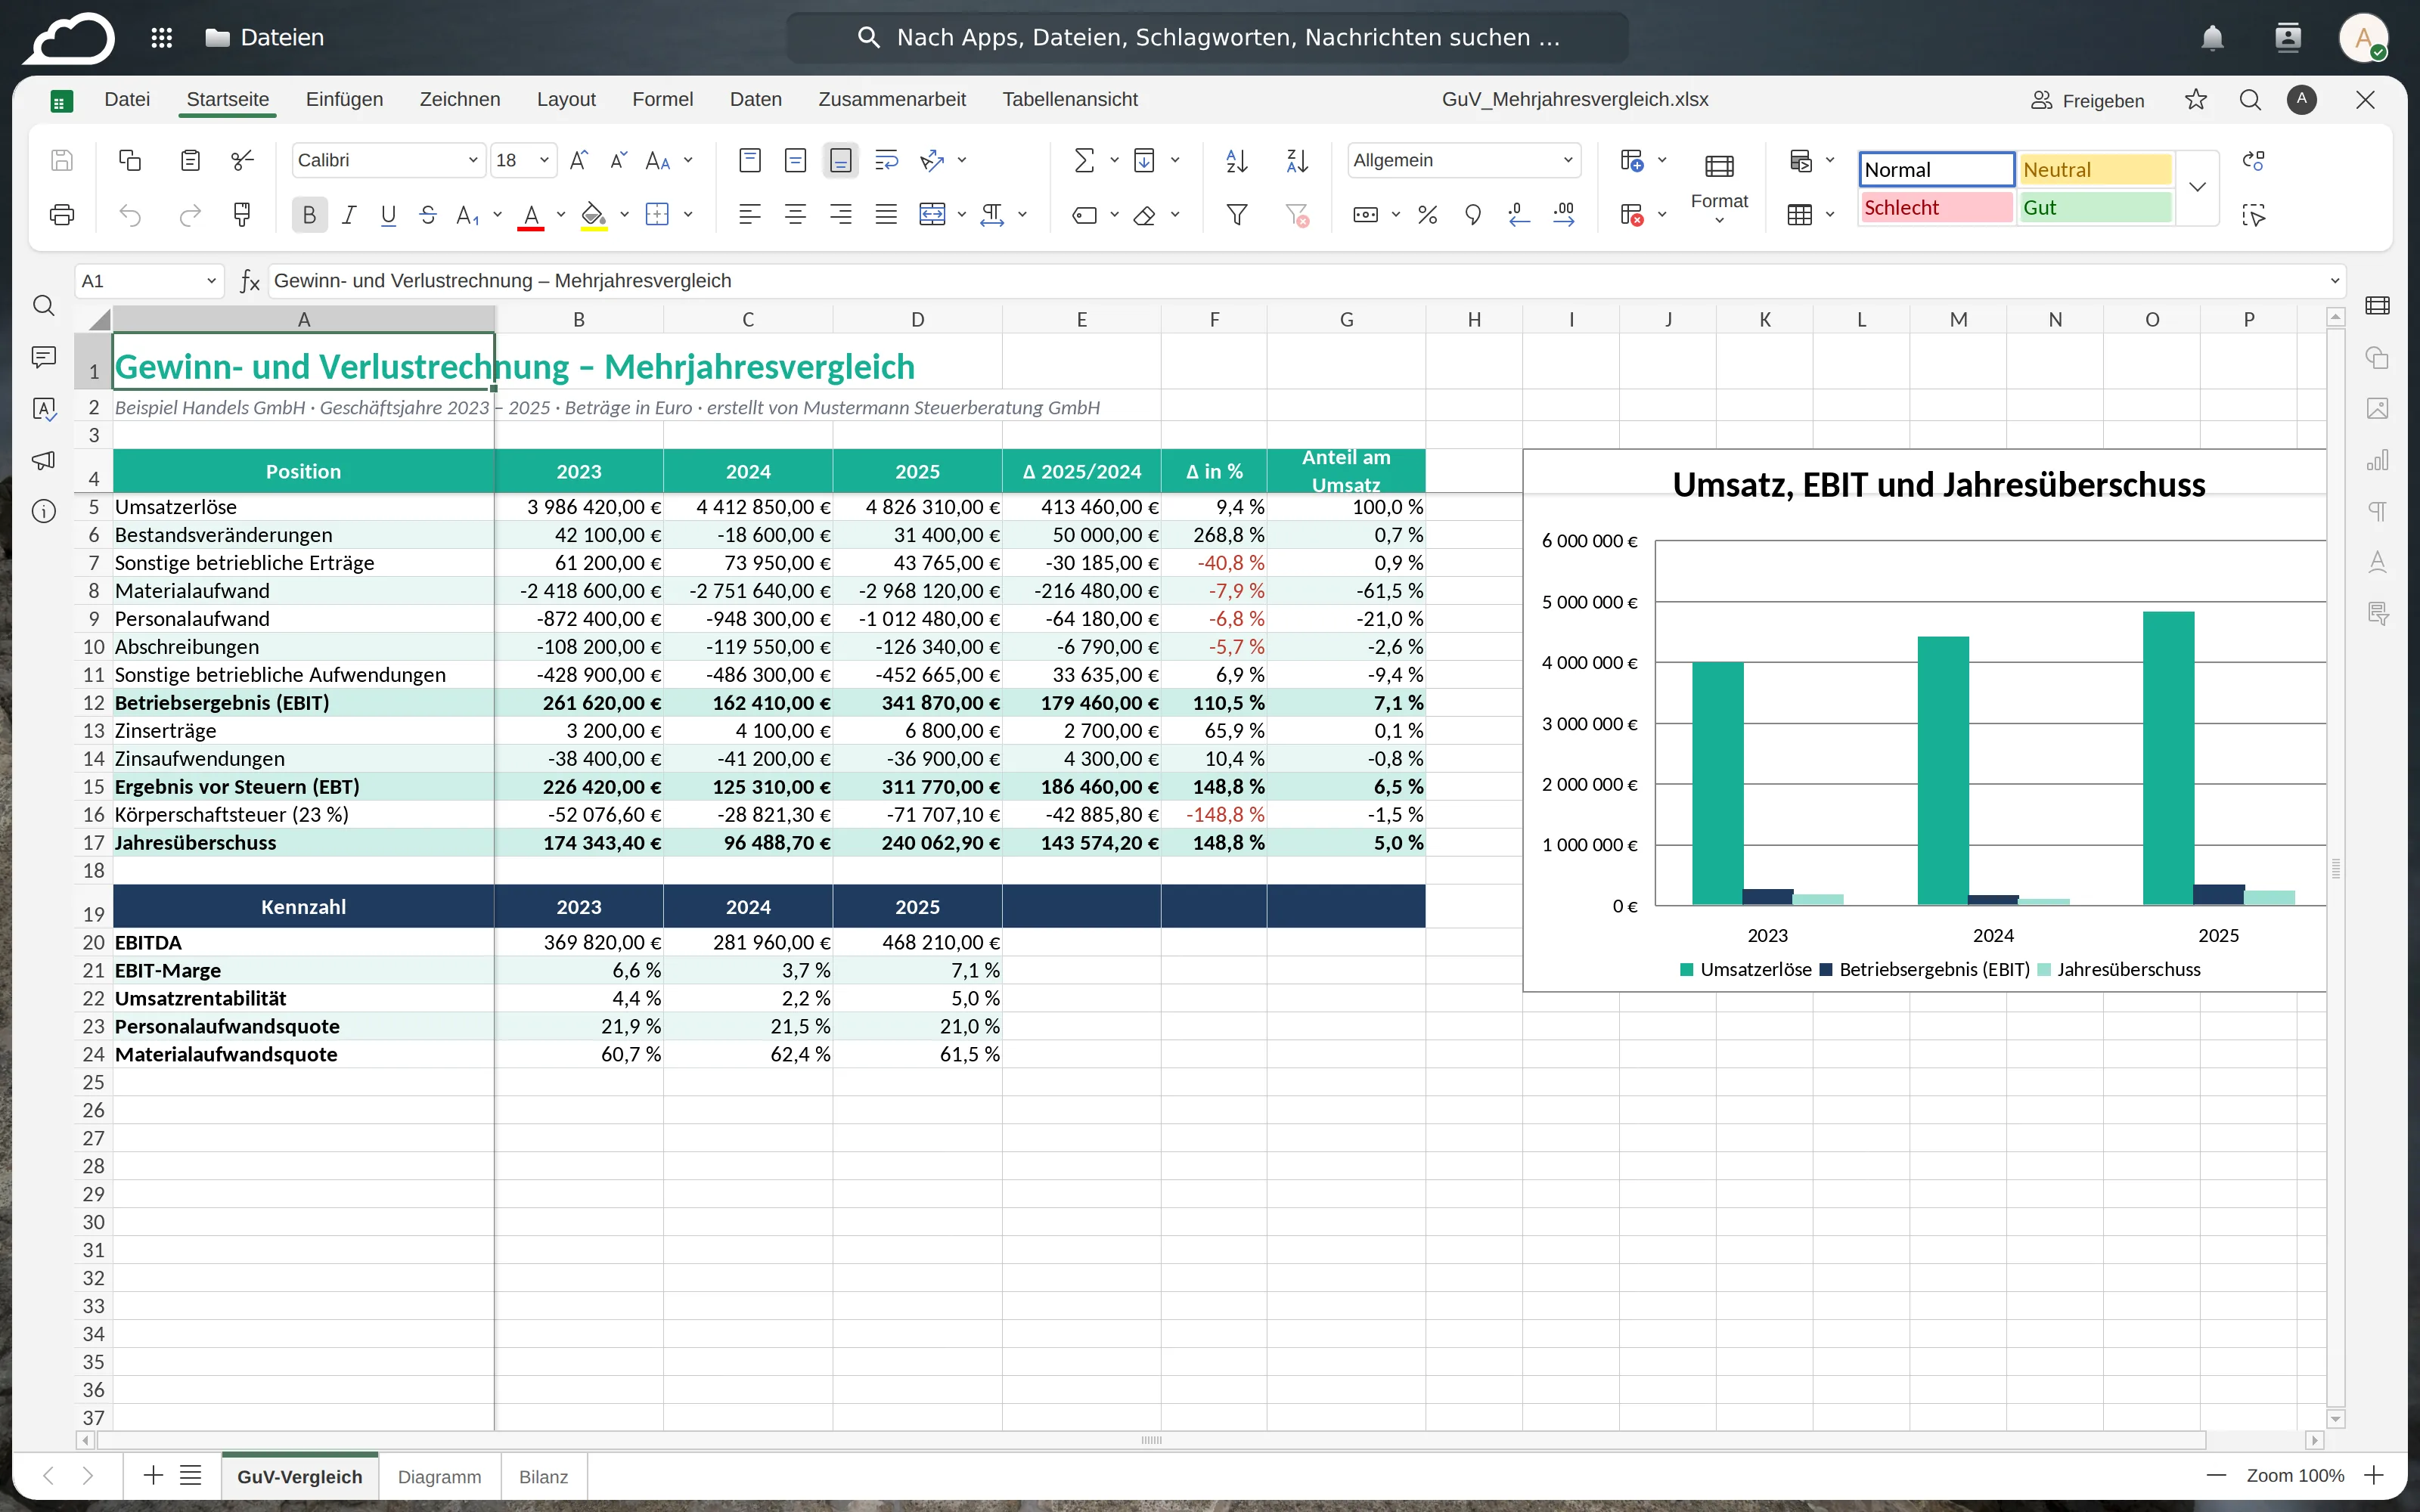Open the Nextcloud app grid menu

[x=162, y=38]
